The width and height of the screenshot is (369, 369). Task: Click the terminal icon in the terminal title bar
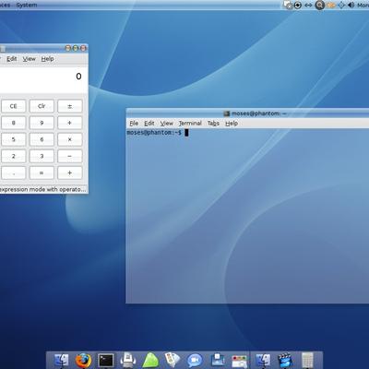coord(227,113)
